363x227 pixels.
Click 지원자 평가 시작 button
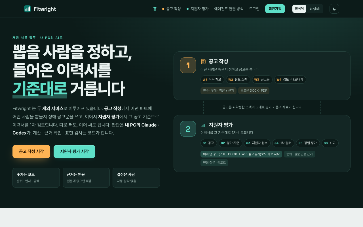(74, 152)
